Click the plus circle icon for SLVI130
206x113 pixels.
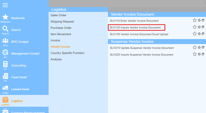199,34
